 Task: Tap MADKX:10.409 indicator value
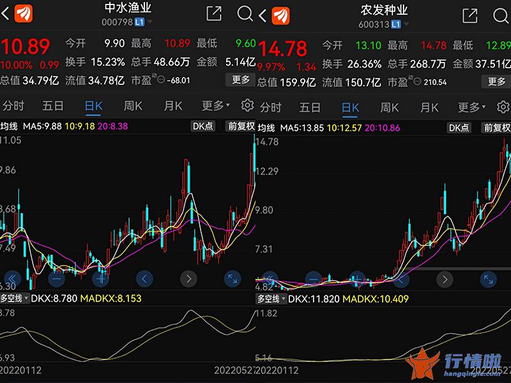coord(376,299)
